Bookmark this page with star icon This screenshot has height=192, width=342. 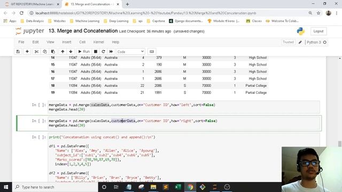pyautogui.click(x=318, y=13)
